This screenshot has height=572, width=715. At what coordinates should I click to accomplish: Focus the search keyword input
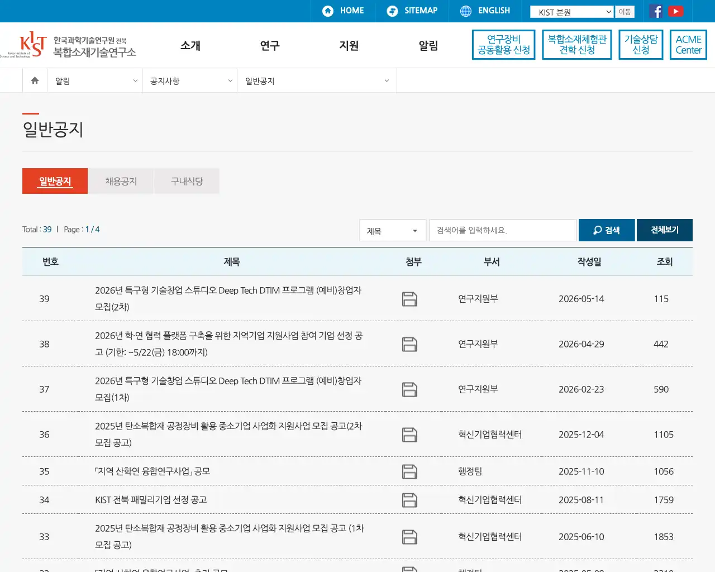pos(503,230)
